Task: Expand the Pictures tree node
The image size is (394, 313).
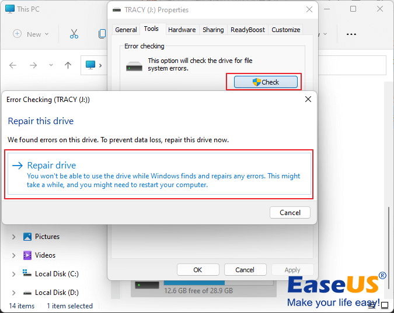Action: tap(13, 237)
